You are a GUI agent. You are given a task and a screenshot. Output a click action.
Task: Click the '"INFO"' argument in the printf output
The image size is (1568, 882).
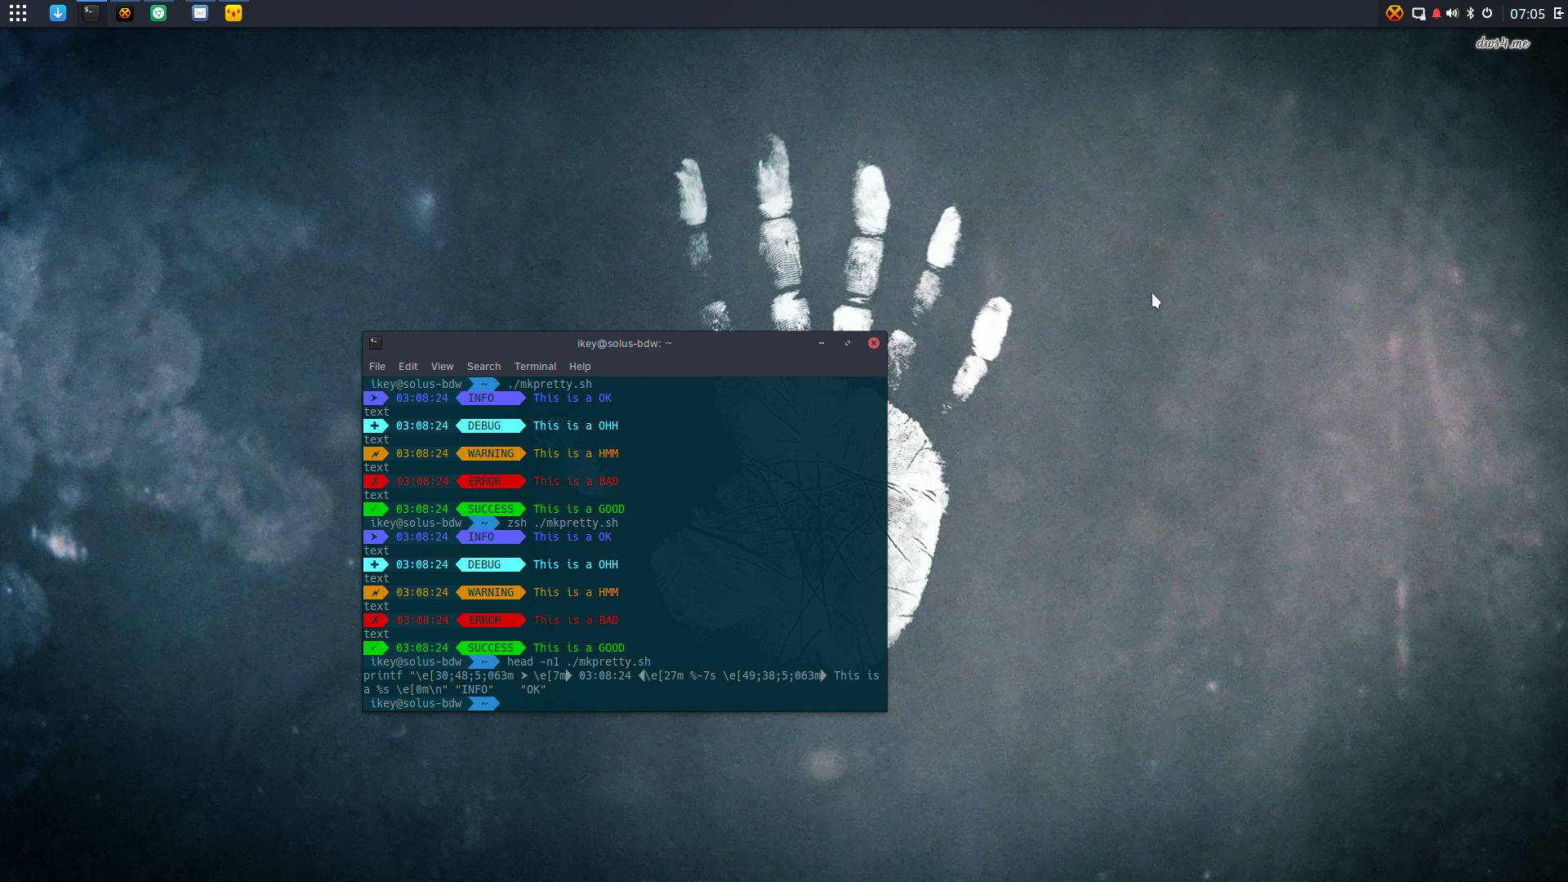point(474,690)
